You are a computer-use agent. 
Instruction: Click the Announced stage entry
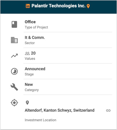(35, 69)
